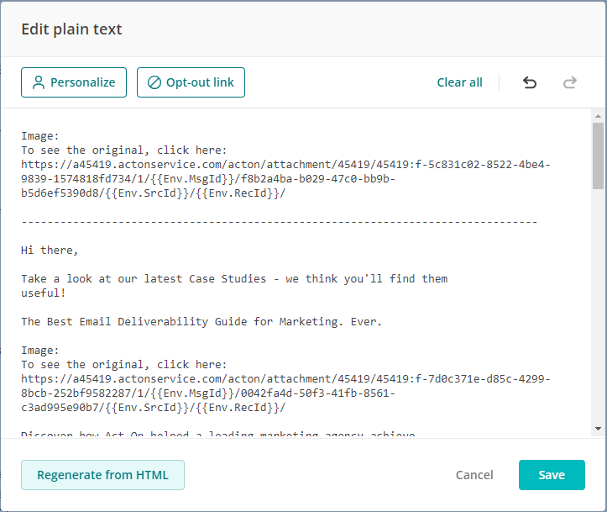607x512 pixels.
Task: Cancel the plain text edit
Action: pos(474,475)
